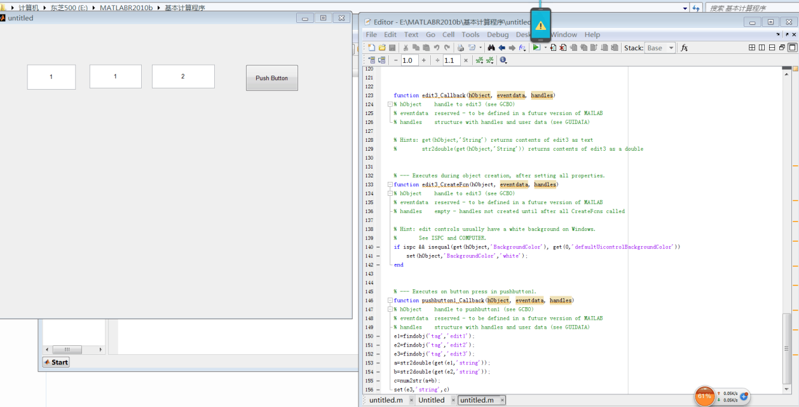Image resolution: width=799 pixels, height=407 pixels.
Task: Click the Undo icon in toolbar
Action: 437,48
